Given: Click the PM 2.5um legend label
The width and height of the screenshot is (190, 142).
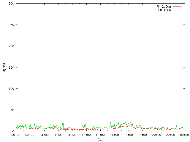Looking at the screenshot, I should (x=164, y=7).
